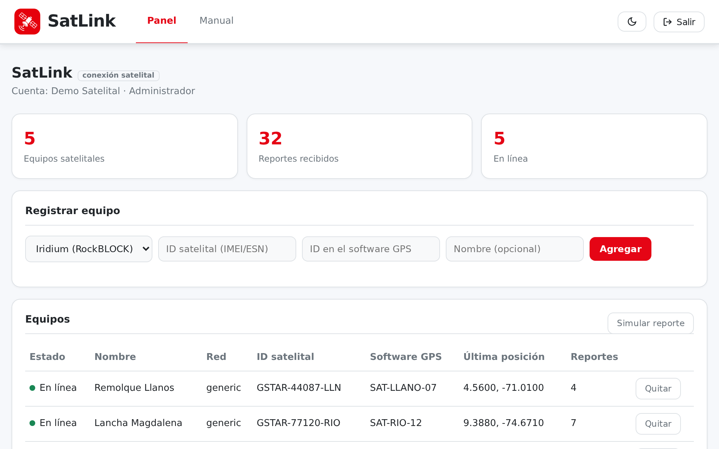Select the Lancha Magdalena name cell

(138, 423)
